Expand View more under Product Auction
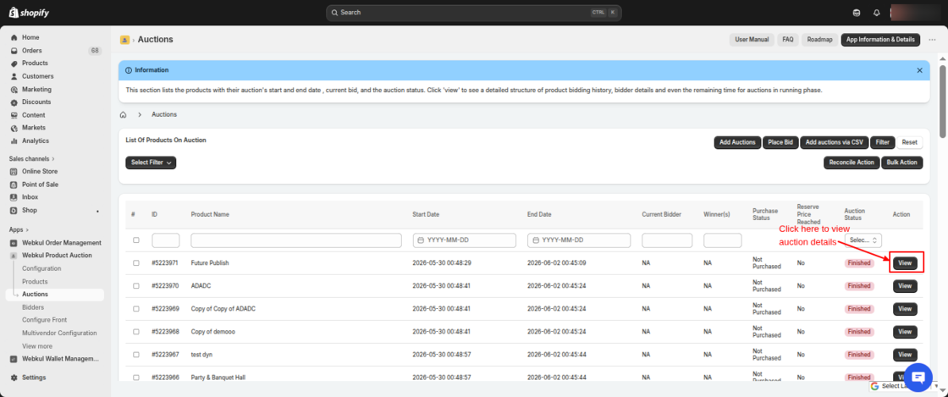Screen dimensions: 948x397 tap(37, 346)
